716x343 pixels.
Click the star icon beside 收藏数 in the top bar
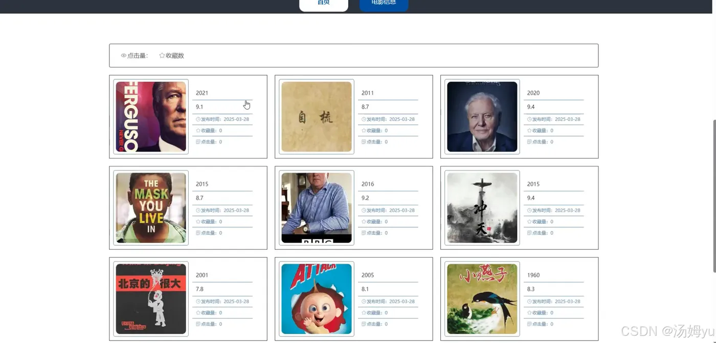[x=162, y=55]
